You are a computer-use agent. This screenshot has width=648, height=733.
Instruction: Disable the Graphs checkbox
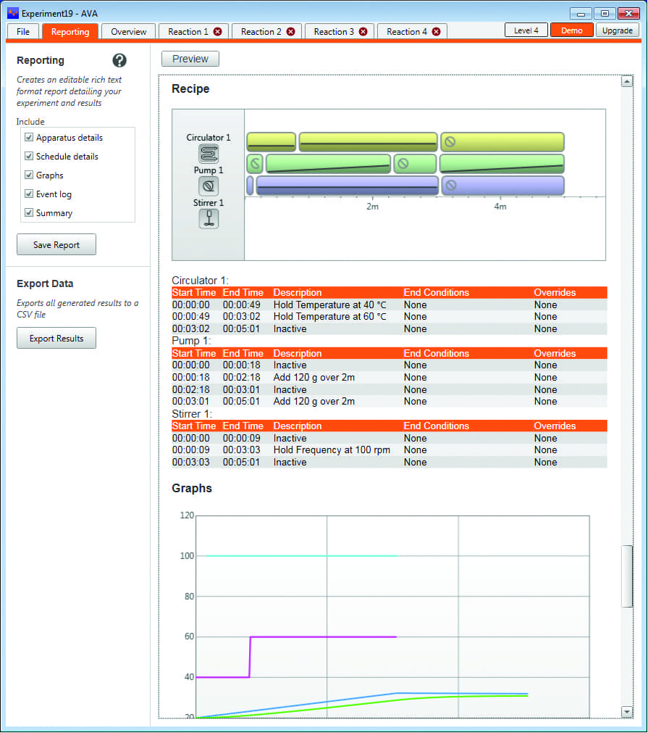pyautogui.click(x=29, y=175)
